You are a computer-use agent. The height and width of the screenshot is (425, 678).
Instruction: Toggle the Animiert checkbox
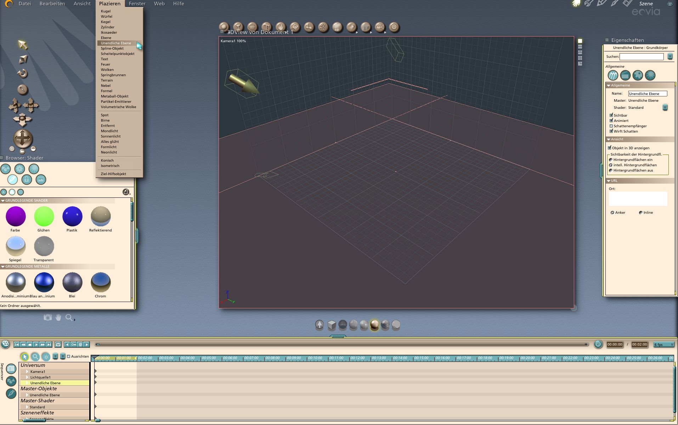pos(611,121)
